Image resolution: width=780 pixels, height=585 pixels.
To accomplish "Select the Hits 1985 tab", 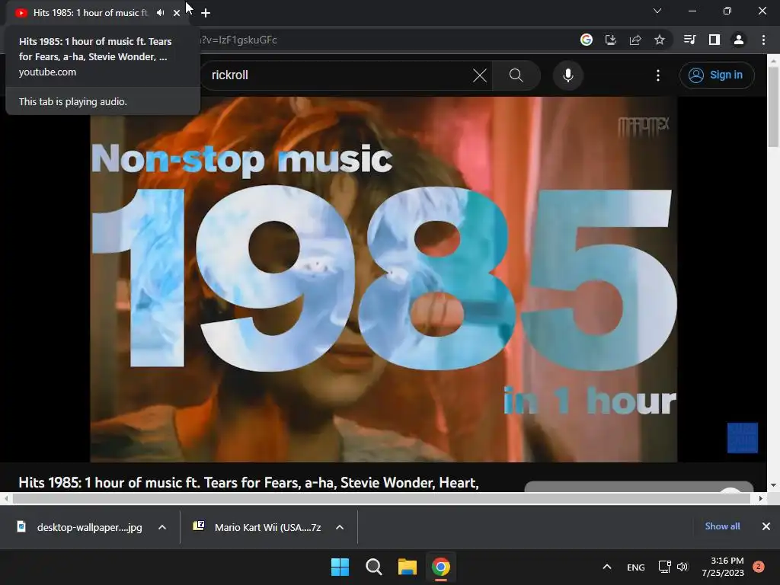I will pos(90,13).
